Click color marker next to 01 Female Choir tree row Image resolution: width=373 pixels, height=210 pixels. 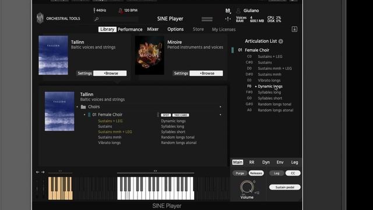click(x=89, y=115)
